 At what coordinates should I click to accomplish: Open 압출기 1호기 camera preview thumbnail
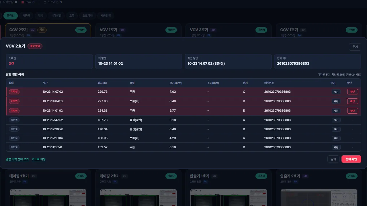(x=229, y=197)
